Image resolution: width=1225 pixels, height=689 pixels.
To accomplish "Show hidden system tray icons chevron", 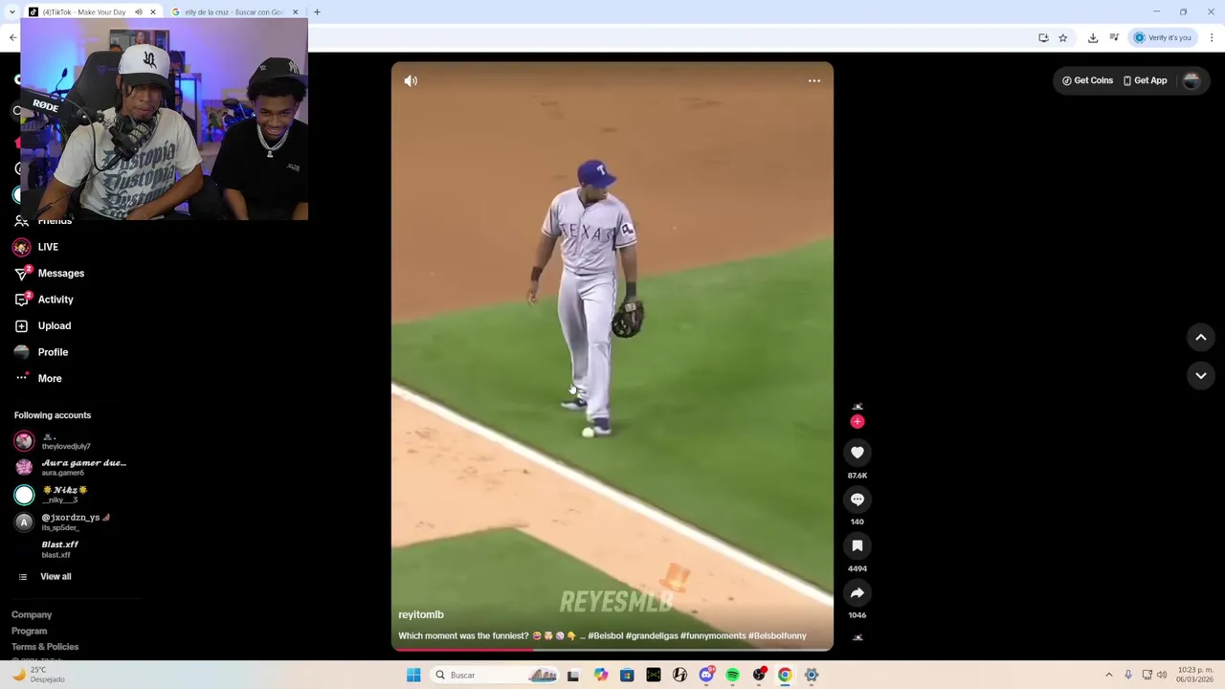I will 1109,675.
